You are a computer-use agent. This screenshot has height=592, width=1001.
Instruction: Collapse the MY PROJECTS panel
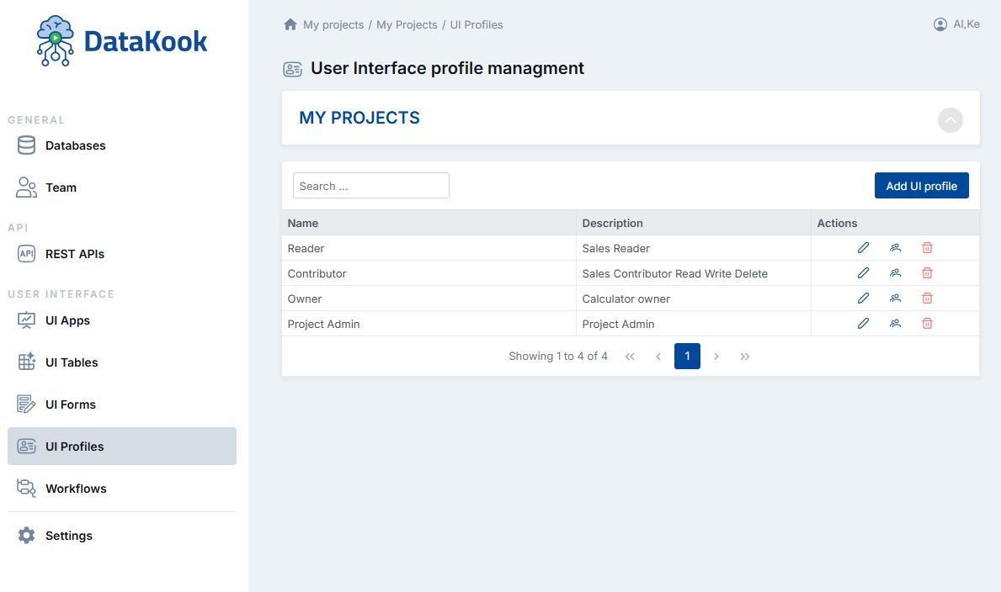950,120
